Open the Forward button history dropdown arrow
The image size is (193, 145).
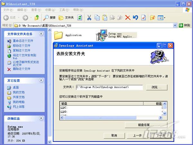(x=31, y=18)
